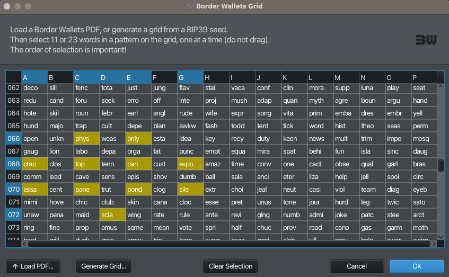Select the word 'club' in row 071
Image resolution: width=449 pixels, height=277 pixels.
click(x=112, y=202)
